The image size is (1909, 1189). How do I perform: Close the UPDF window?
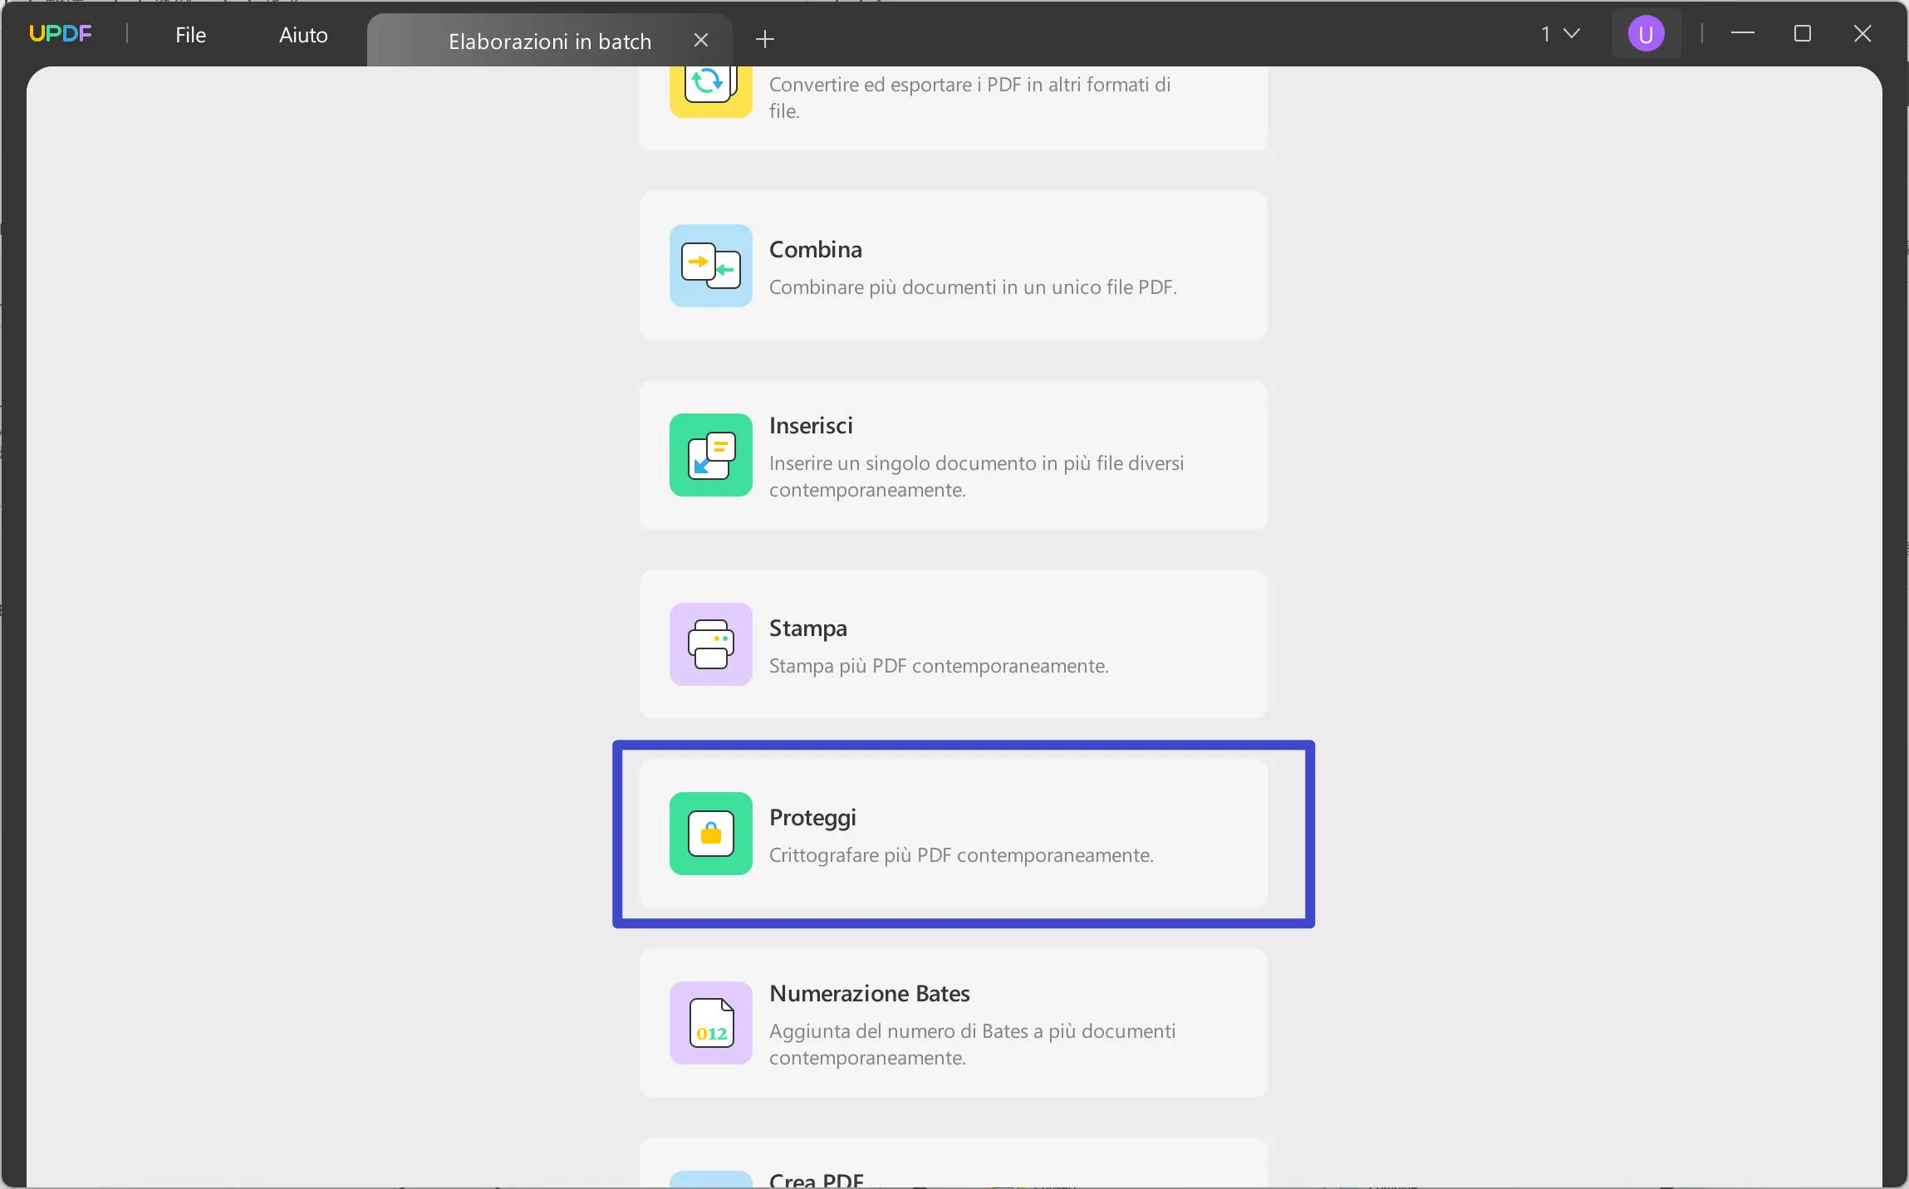pyautogui.click(x=1862, y=33)
